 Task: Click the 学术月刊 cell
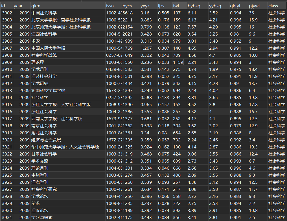[68, 69]
